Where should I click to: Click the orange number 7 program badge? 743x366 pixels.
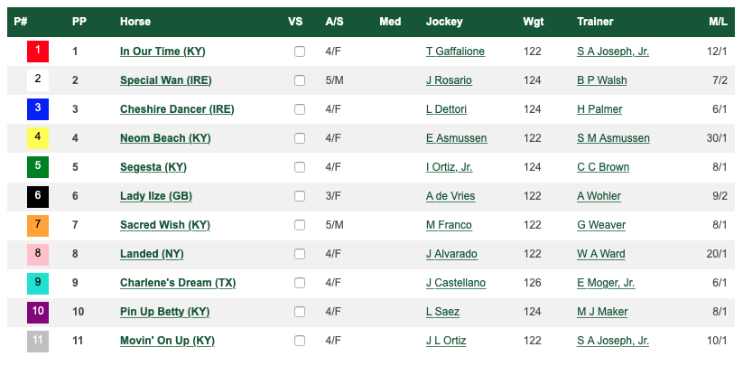38,225
